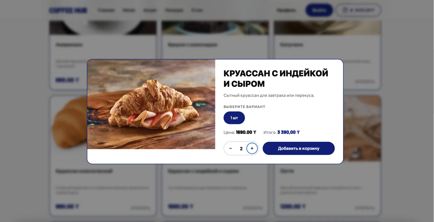
Task: Select the last blurred navigation menu item
Action: 197,10
